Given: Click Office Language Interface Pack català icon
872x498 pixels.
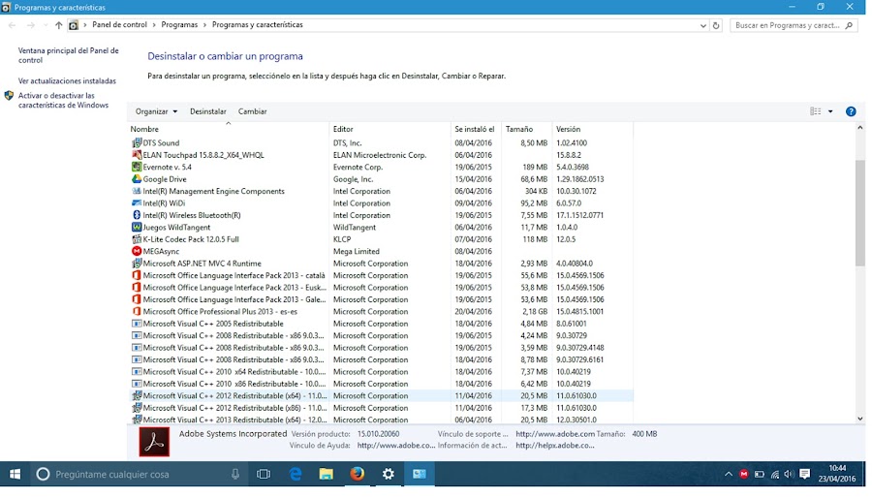Looking at the screenshot, I should [x=137, y=276].
